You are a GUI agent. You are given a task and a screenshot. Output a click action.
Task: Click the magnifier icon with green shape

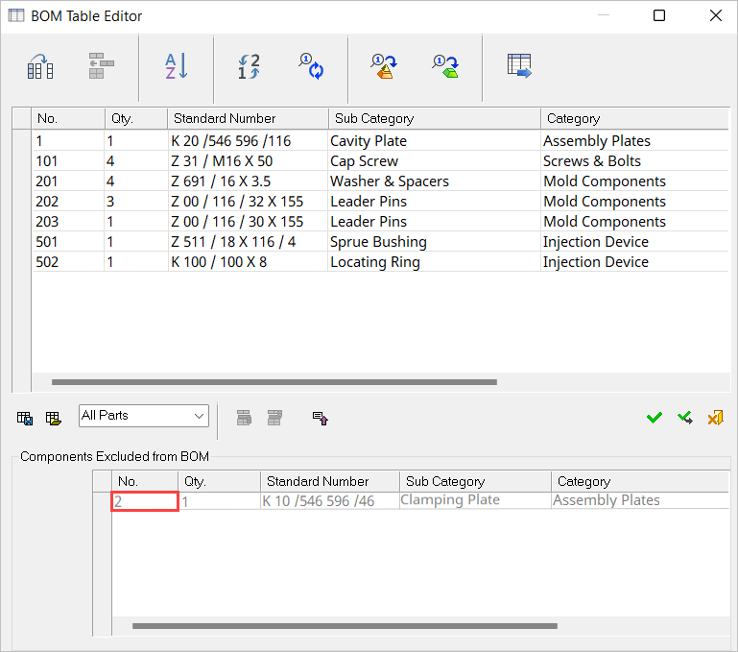pyautogui.click(x=445, y=66)
